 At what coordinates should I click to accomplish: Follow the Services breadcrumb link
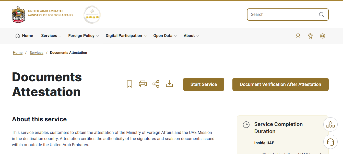pos(37,53)
